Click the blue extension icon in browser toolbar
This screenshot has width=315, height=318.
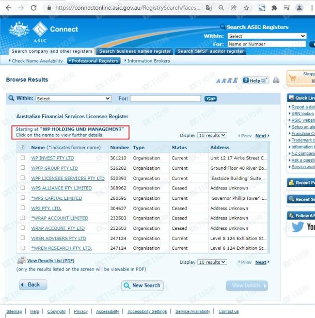(262, 8)
